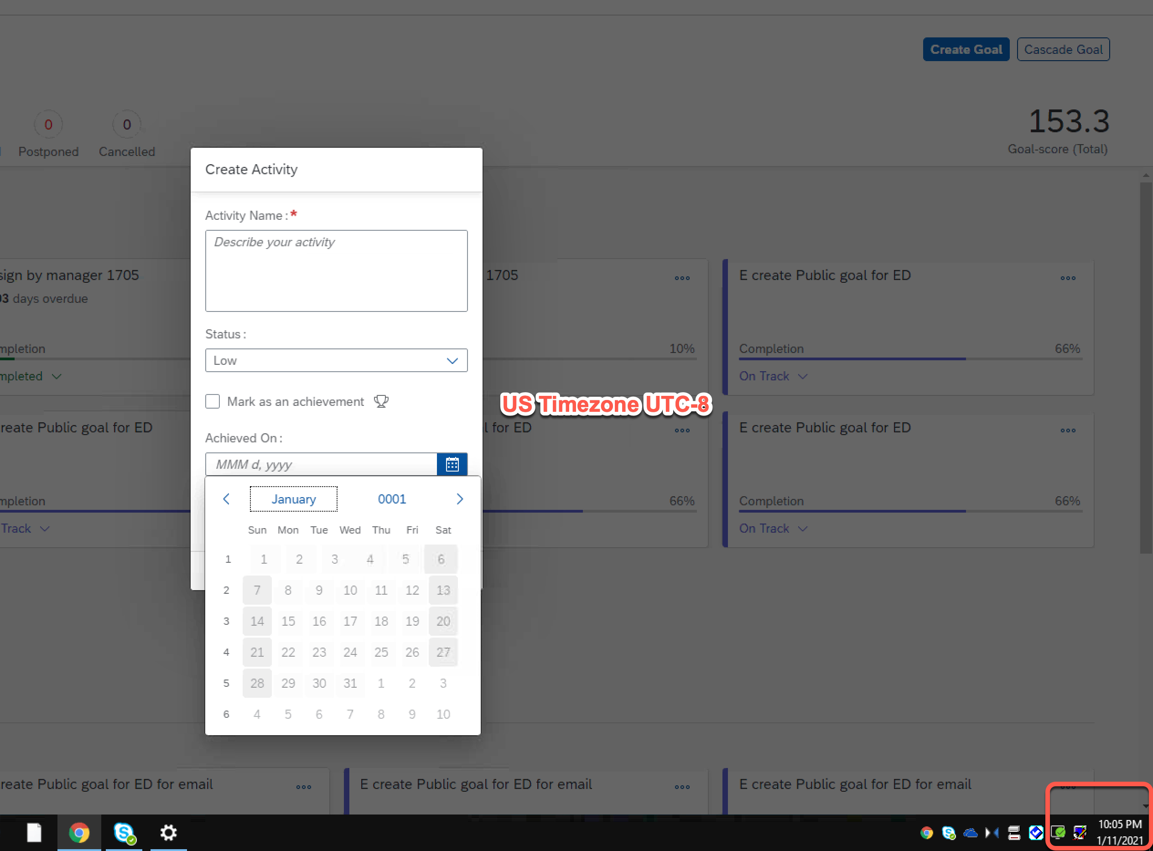Click the trophy icon beside Mark as achievement
Screen dimensions: 1153x851
click(381, 401)
